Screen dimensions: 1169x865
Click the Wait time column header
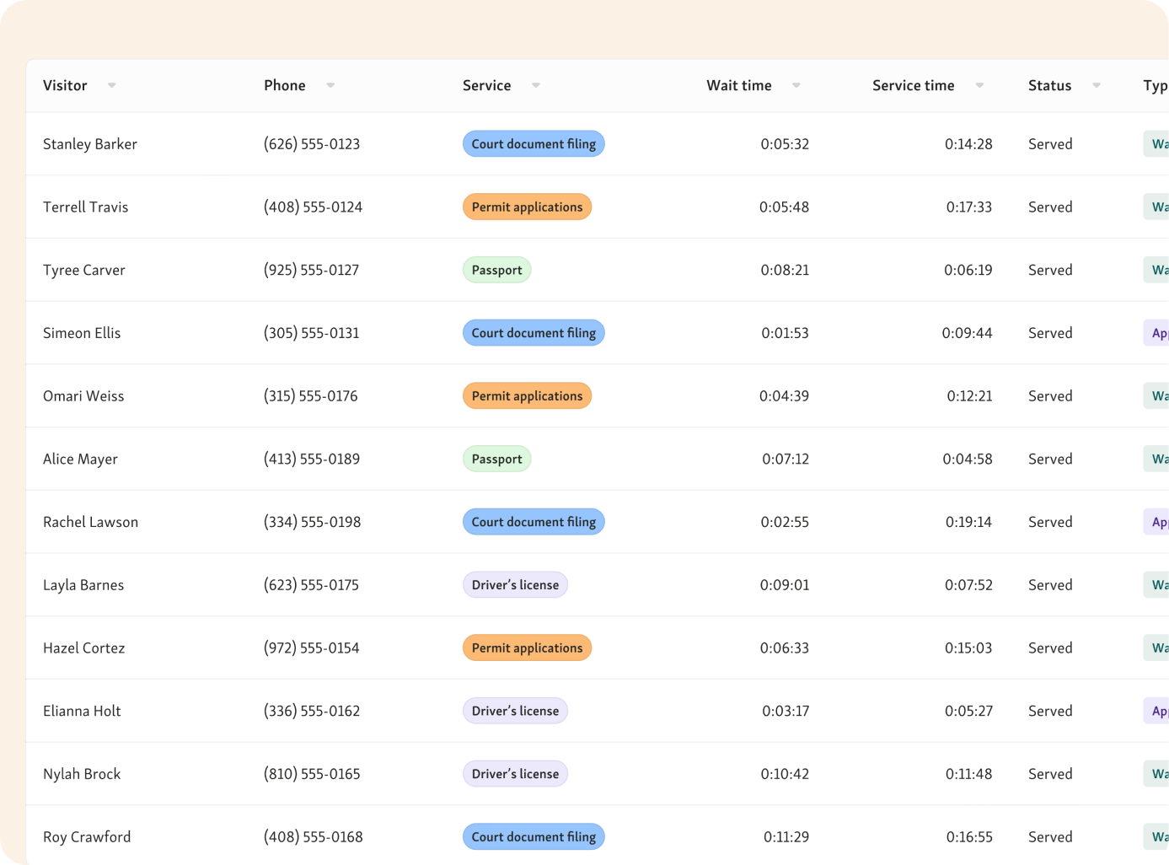point(739,85)
